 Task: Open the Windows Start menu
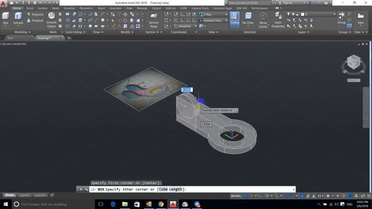(x=6, y=204)
